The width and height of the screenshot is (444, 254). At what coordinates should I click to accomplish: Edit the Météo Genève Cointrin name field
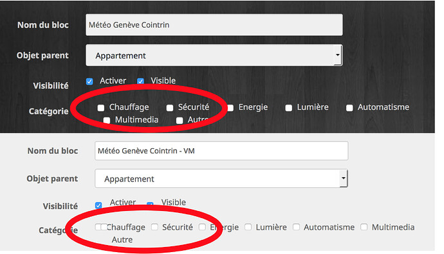click(214, 25)
